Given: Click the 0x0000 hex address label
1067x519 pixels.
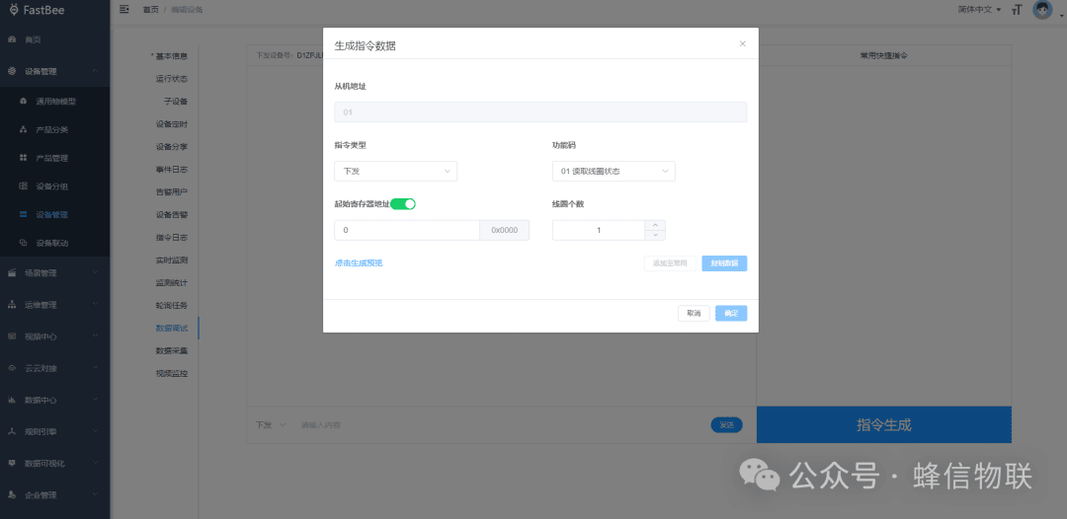Looking at the screenshot, I should [504, 230].
